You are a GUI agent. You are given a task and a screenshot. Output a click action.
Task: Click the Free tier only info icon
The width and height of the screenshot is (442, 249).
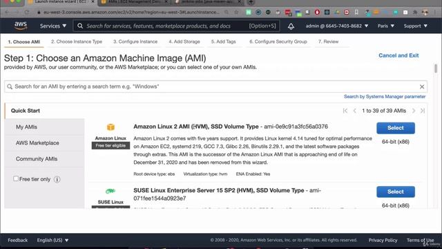coord(57,179)
